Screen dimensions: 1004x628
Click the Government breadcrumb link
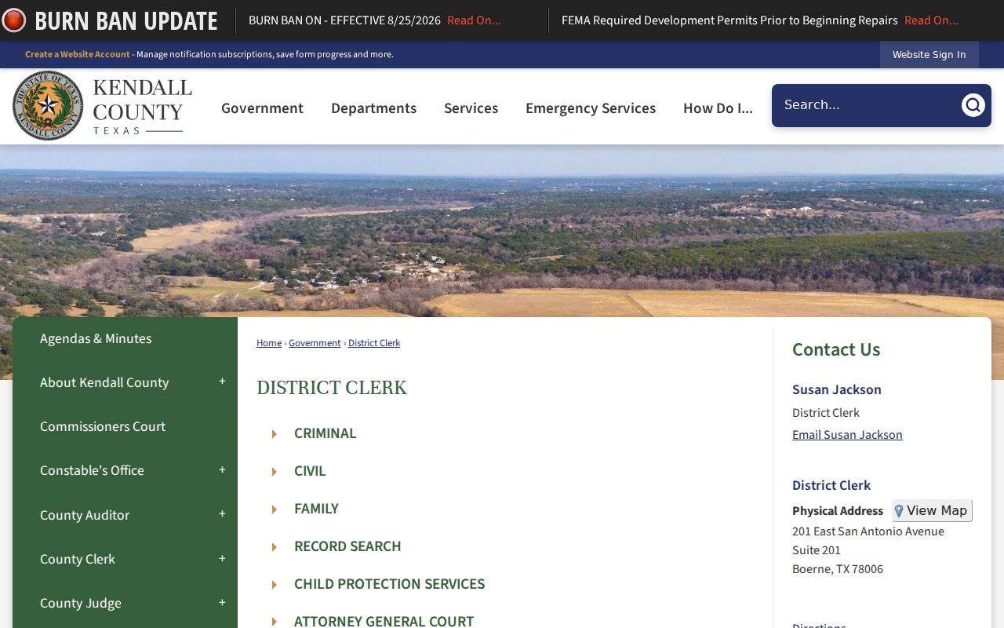click(x=315, y=343)
